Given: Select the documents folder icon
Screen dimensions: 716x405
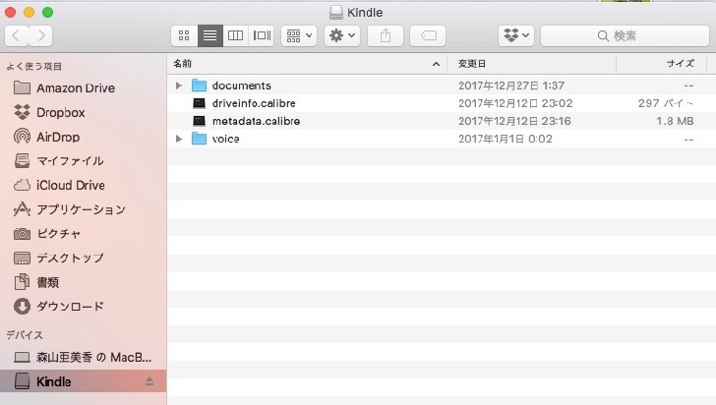Looking at the screenshot, I should click(x=199, y=86).
